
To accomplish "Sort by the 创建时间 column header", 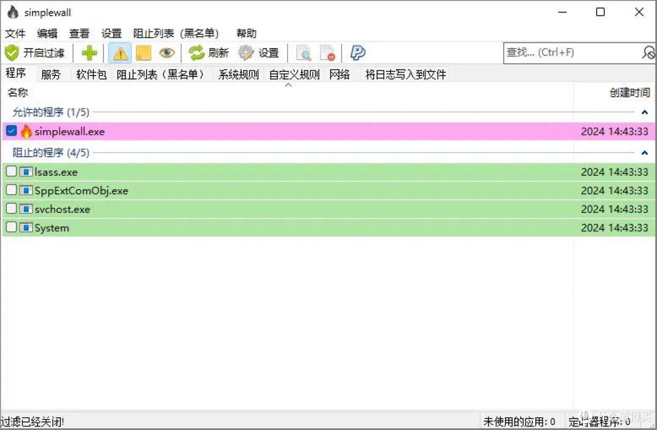I will (x=630, y=92).
